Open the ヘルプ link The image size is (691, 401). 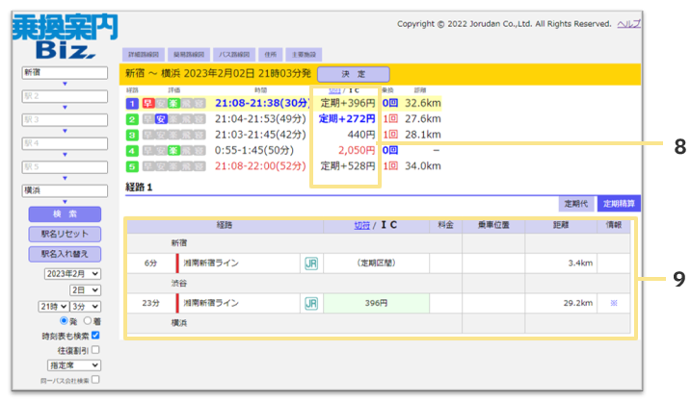(x=629, y=22)
